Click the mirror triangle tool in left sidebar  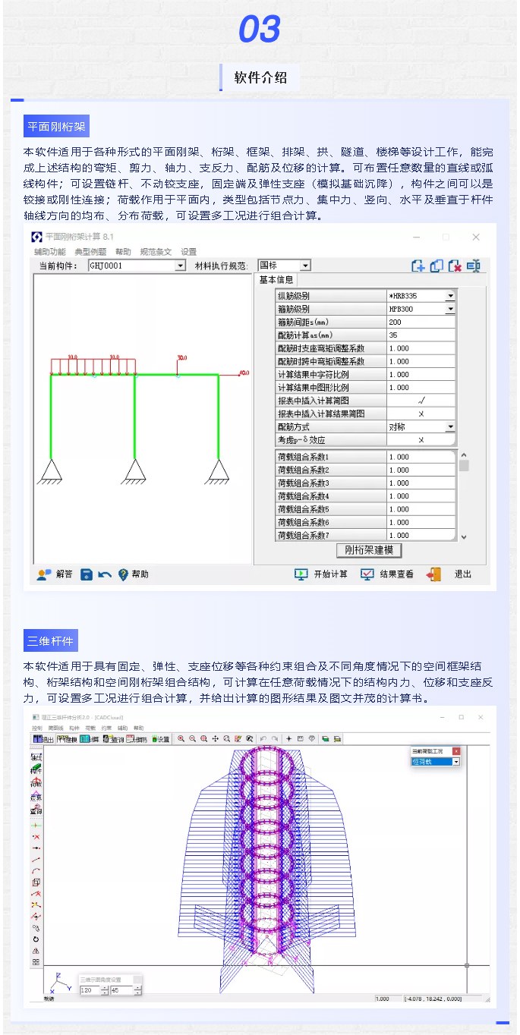point(36,951)
